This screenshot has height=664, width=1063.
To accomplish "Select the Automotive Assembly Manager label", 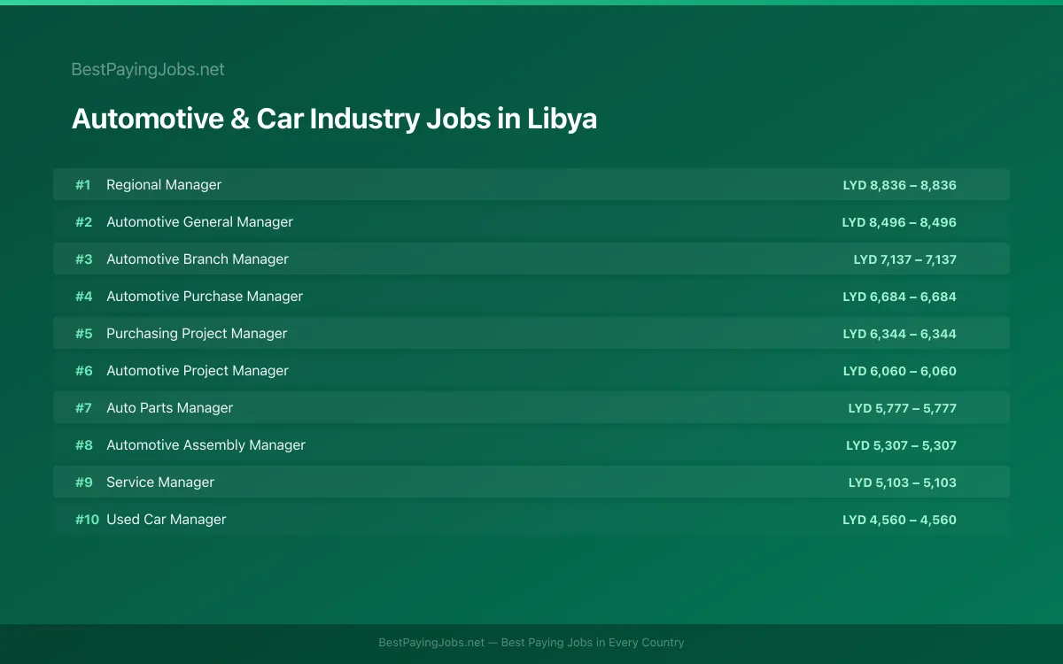I will point(206,445).
